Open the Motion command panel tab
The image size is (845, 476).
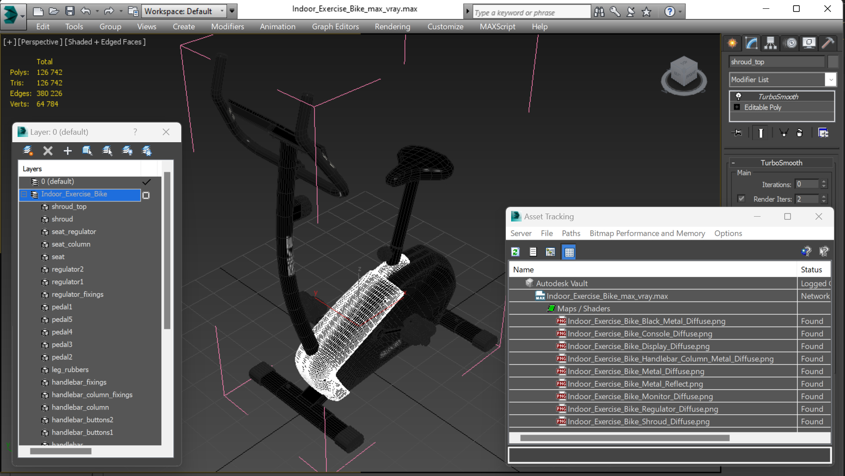pyautogui.click(x=790, y=43)
